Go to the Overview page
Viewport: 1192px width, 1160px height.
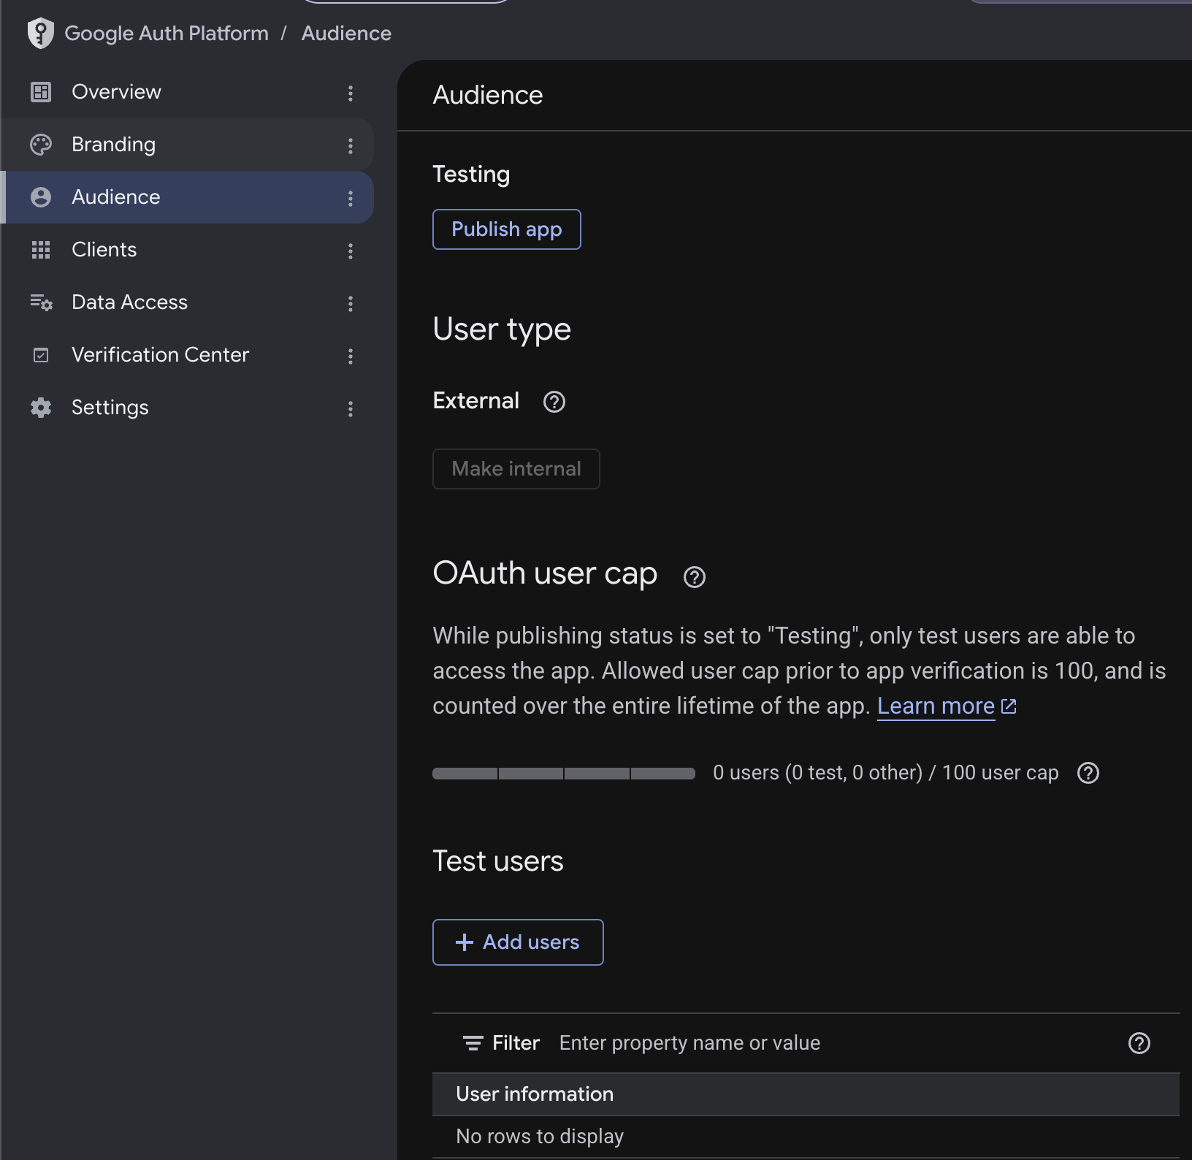click(187, 92)
